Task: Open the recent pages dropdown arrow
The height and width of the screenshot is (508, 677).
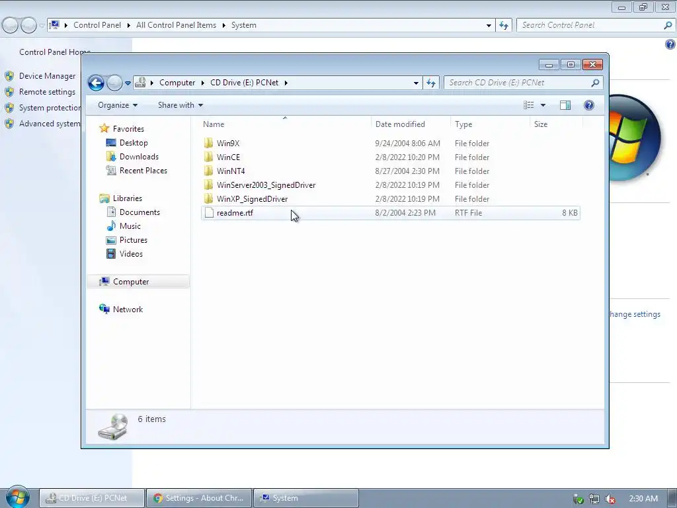Action: [x=128, y=83]
